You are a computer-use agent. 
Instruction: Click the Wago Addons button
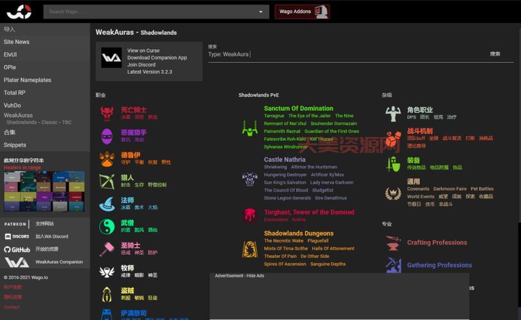pyautogui.click(x=302, y=12)
